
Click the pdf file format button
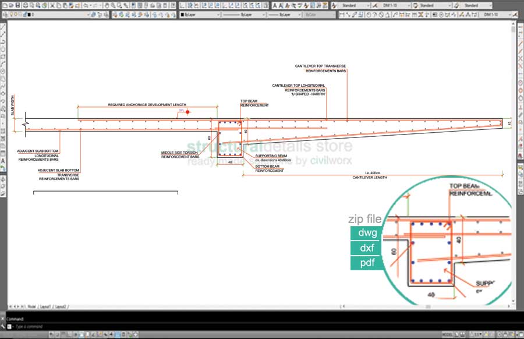368,263
